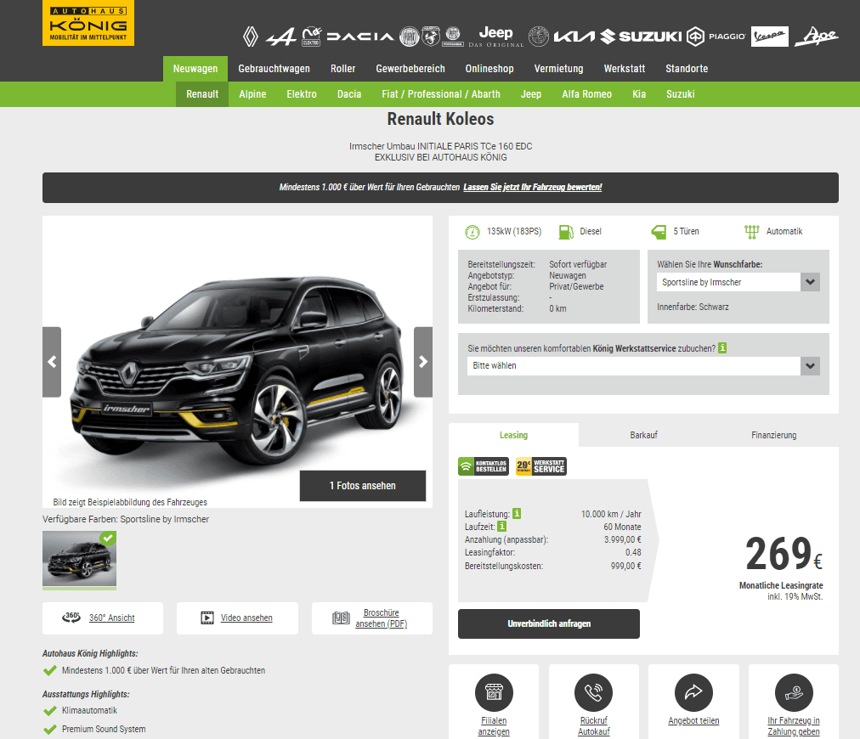Select Kia in green submenu

click(x=639, y=94)
